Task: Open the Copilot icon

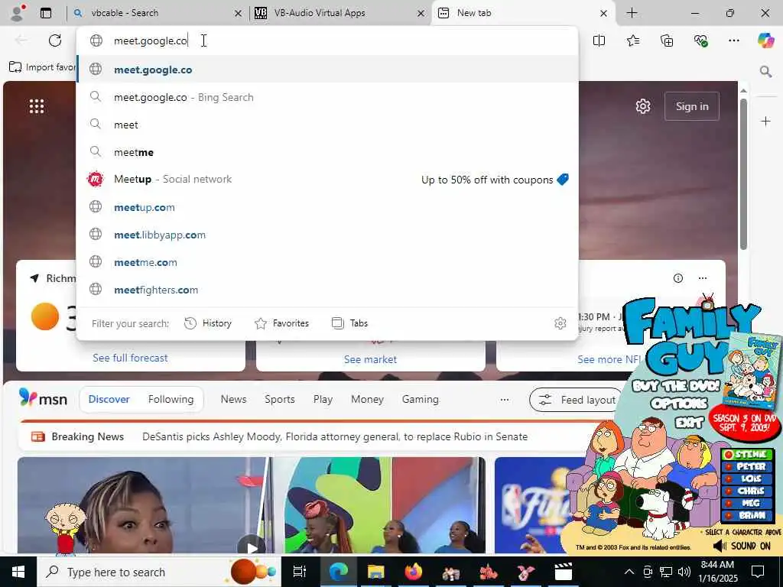Action: (x=765, y=41)
